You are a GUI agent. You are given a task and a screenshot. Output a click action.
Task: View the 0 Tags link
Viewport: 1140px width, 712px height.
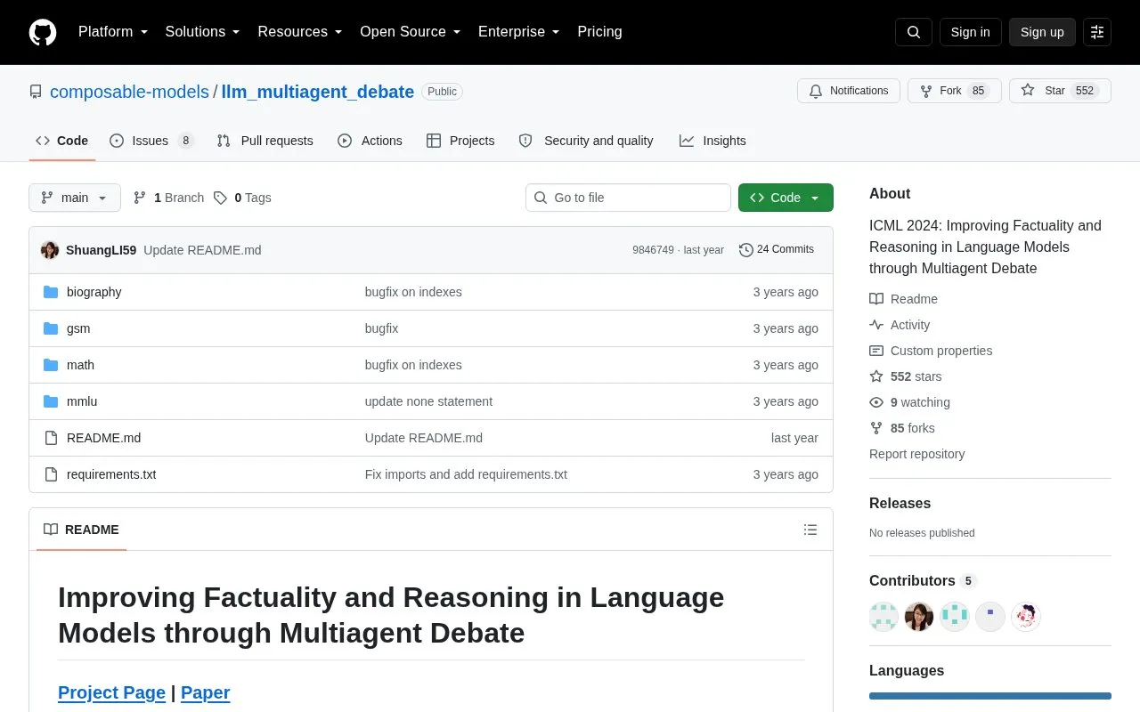coord(242,198)
